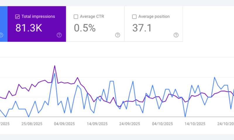Image resolution: width=234 pixels, height=140 pixels.
Task: Click the Average position label text
Action: click(x=154, y=17)
